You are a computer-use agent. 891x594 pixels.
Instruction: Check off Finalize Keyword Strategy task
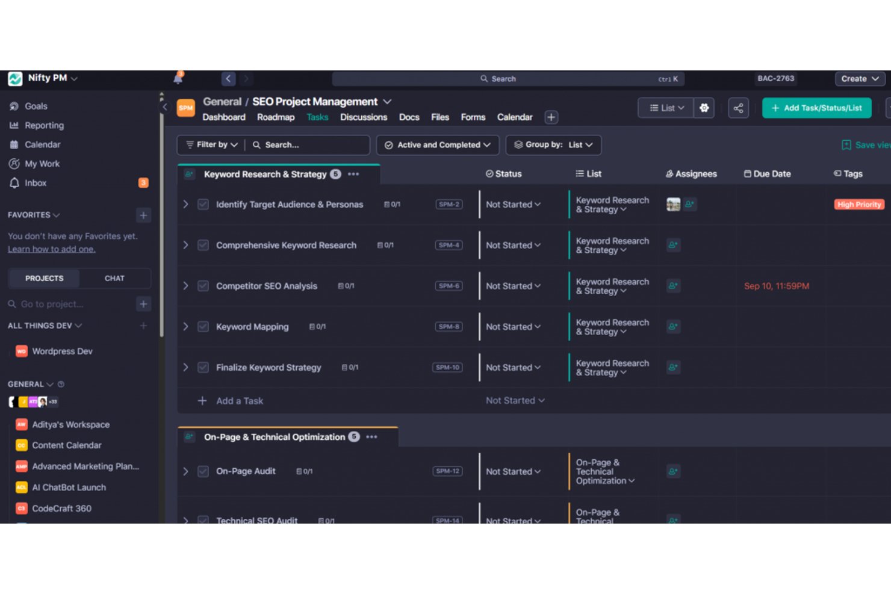203,368
